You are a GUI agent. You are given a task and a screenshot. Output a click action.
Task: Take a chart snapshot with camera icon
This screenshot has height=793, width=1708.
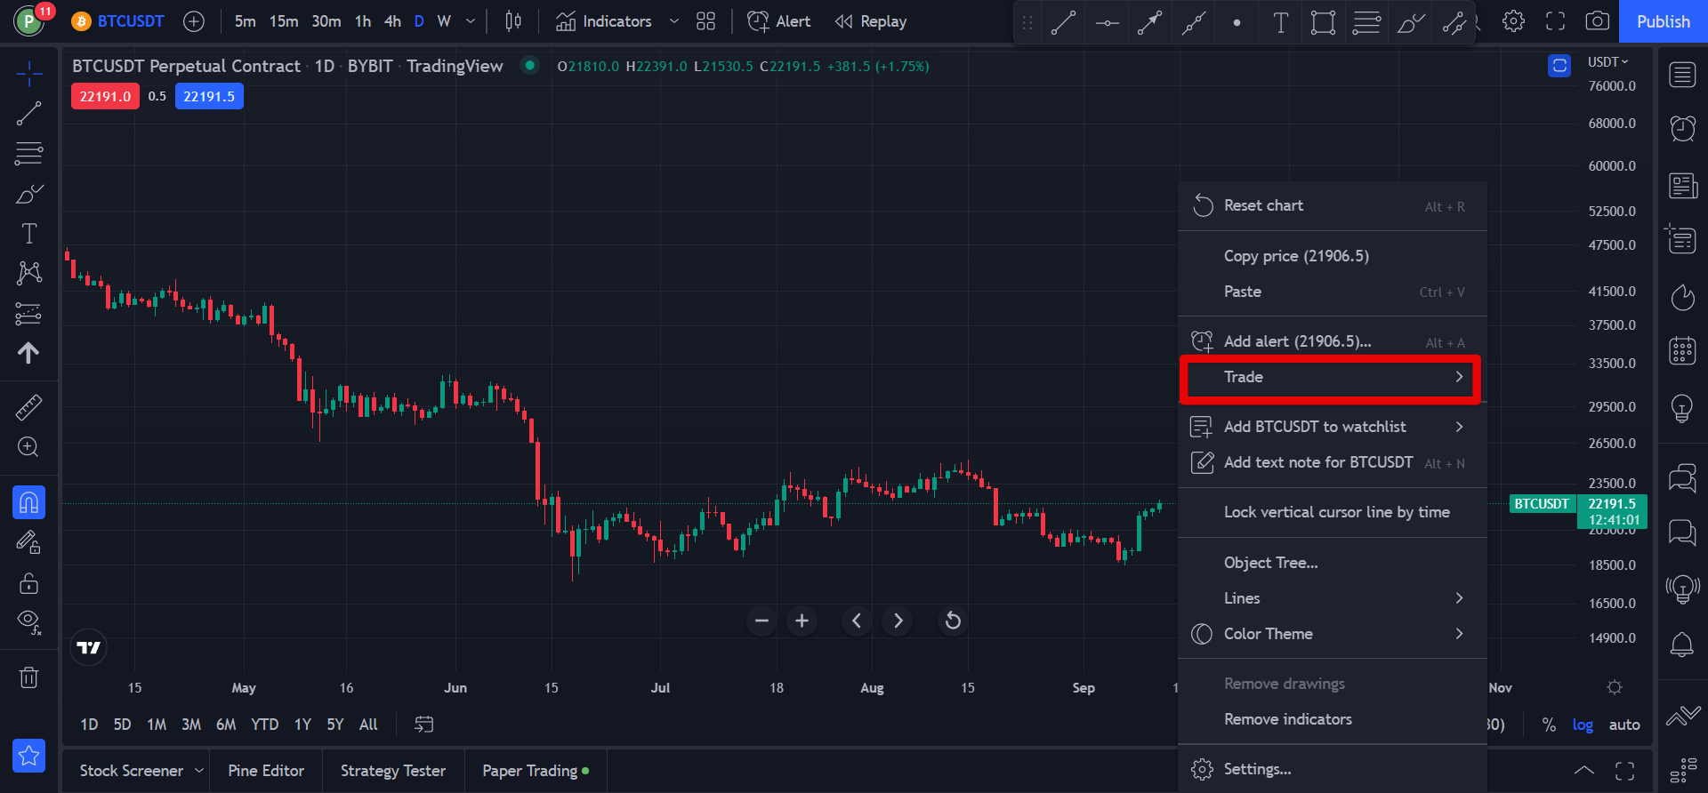pyautogui.click(x=1597, y=21)
